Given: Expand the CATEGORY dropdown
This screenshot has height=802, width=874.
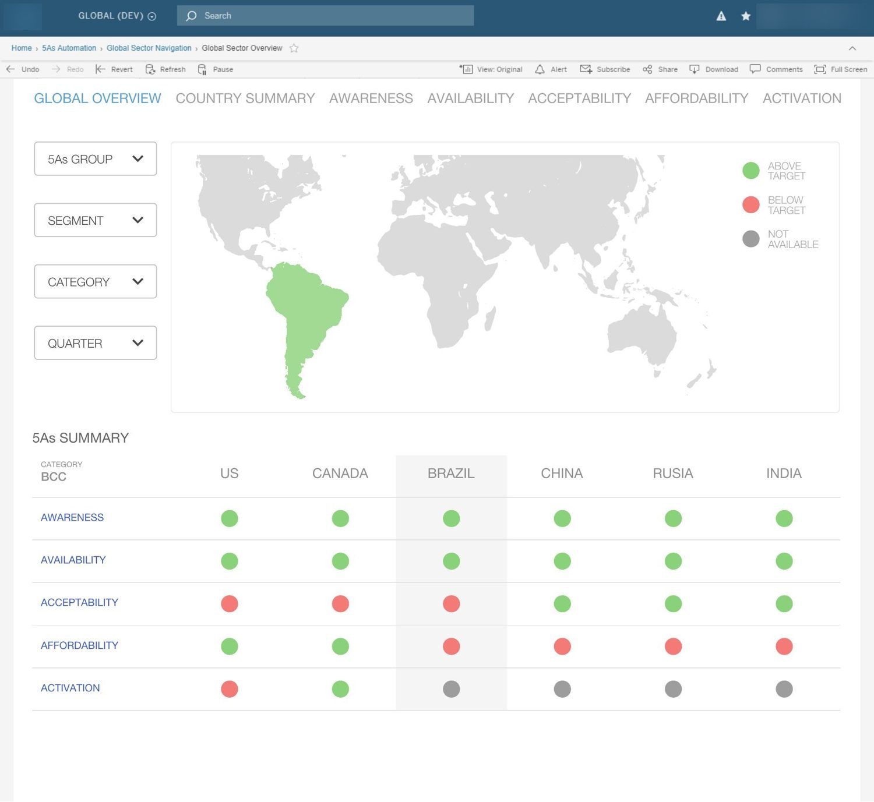Looking at the screenshot, I should 96,281.
